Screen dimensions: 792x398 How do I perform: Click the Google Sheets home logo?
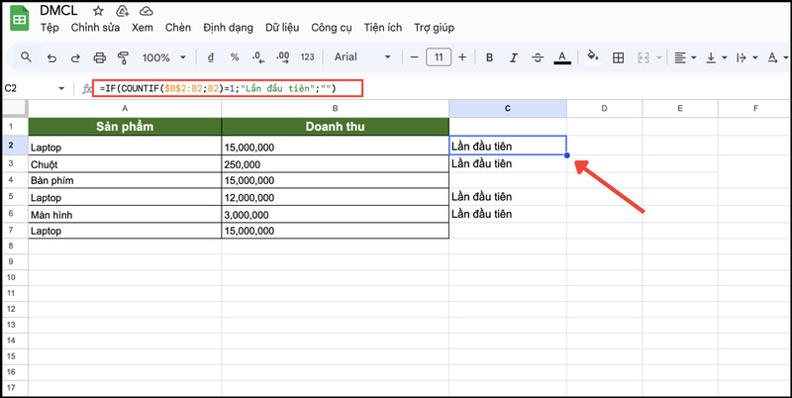click(20, 18)
